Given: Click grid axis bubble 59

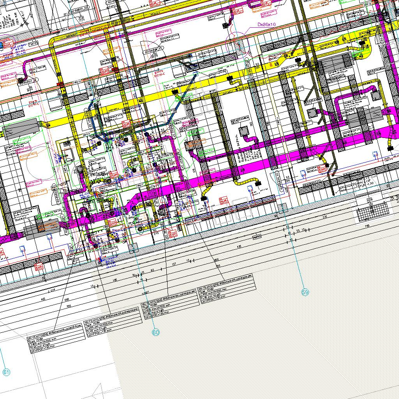Looking at the screenshot, I should point(305,292).
